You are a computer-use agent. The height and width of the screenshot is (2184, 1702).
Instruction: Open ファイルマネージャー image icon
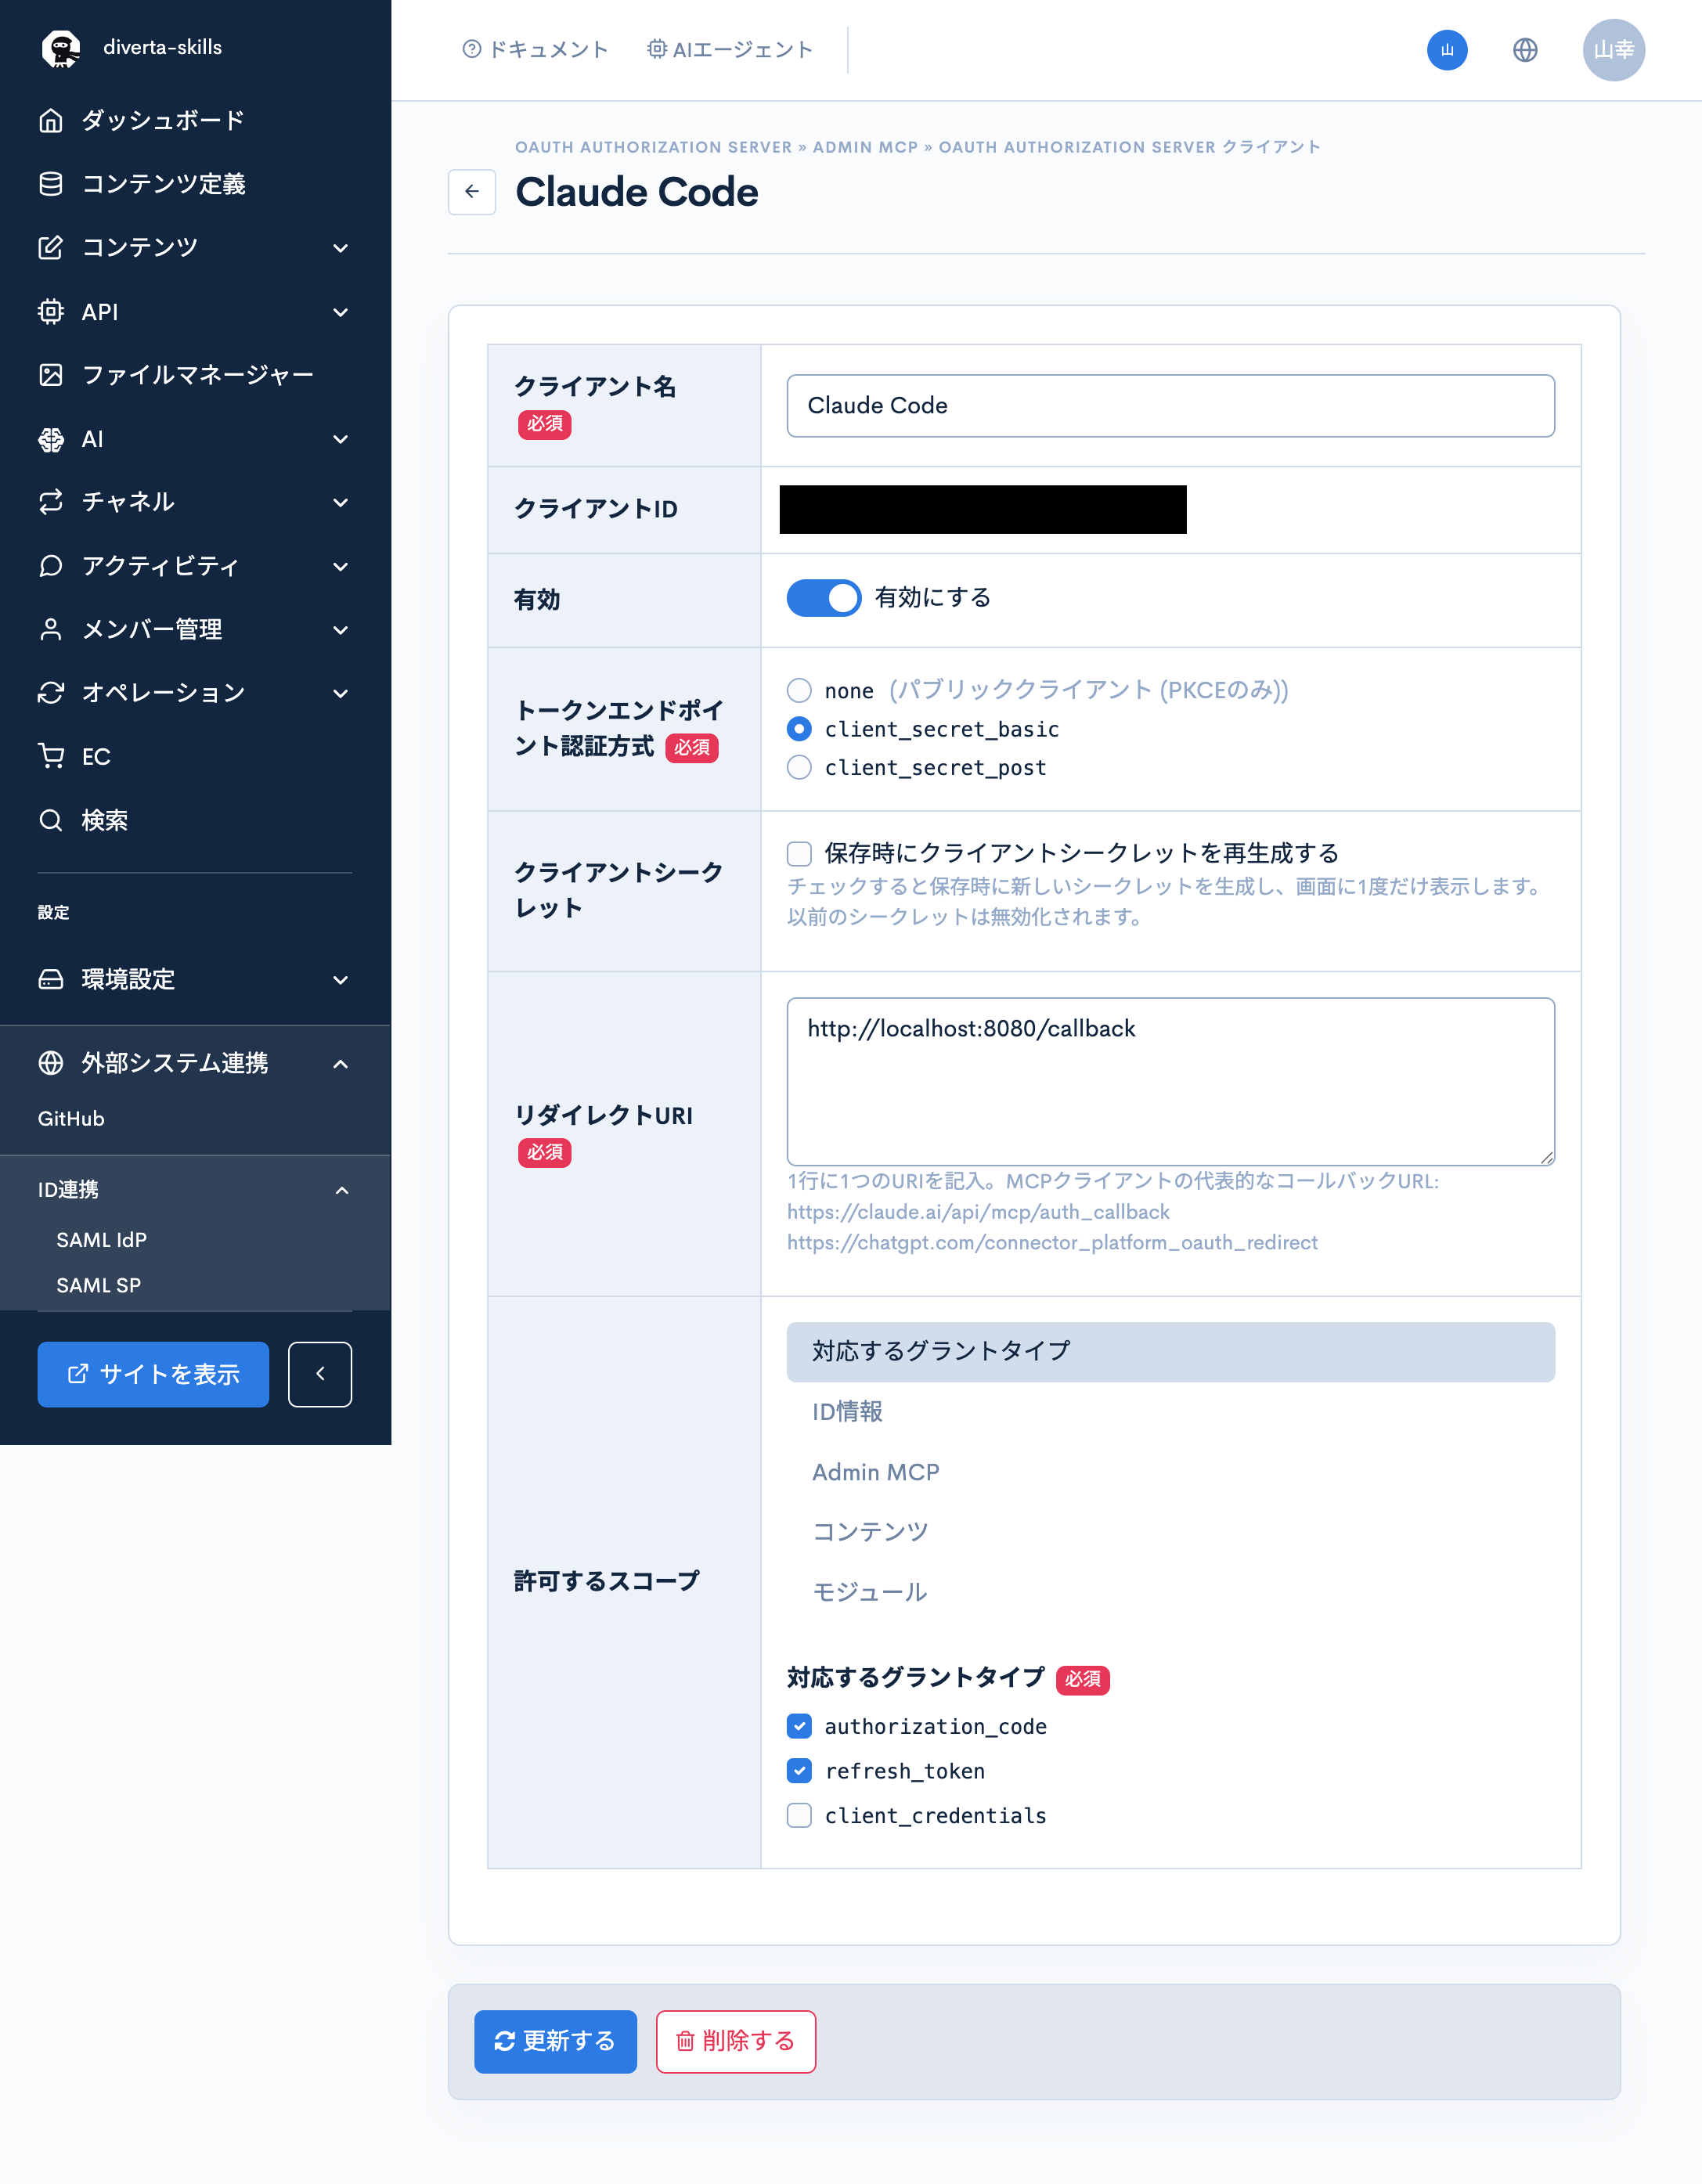[51, 375]
